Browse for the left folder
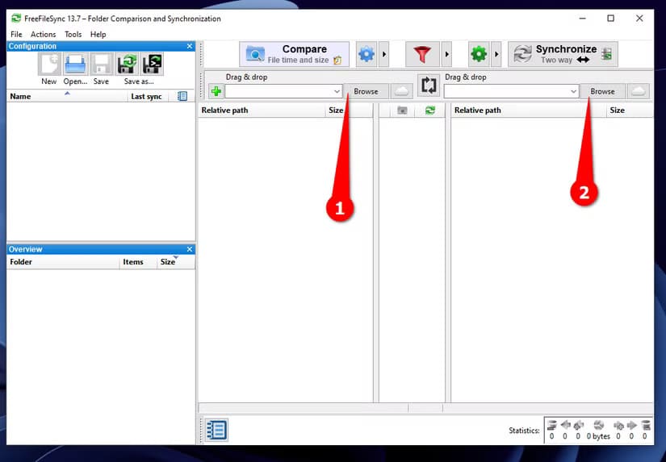The height and width of the screenshot is (462, 666). (366, 91)
